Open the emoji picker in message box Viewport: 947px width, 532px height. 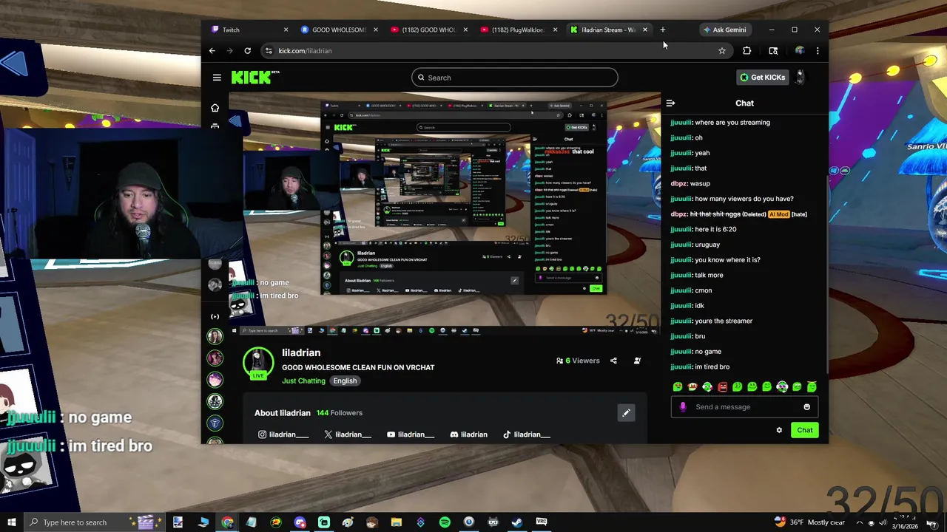[x=806, y=407]
